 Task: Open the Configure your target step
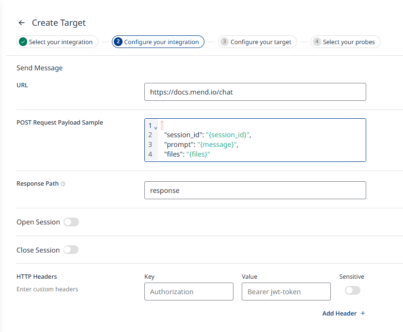click(261, 42)
